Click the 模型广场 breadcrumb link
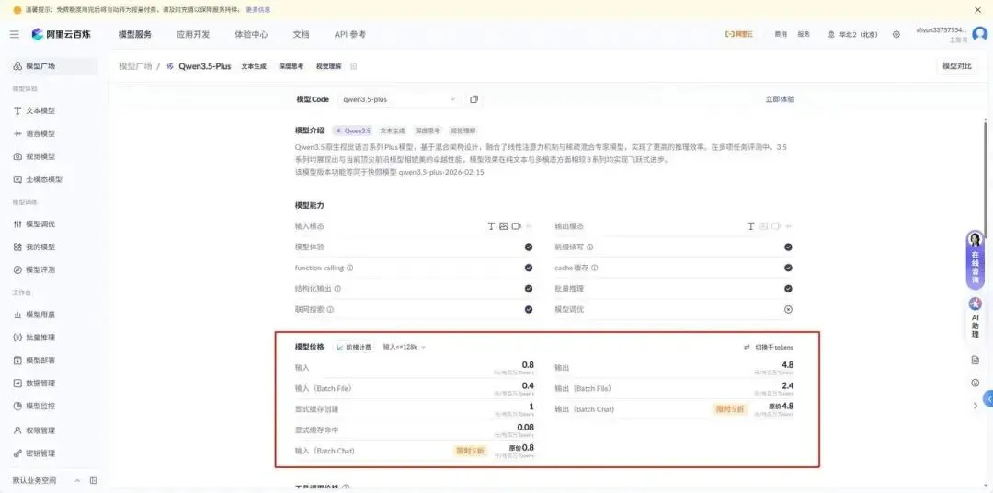 [x=135, y=66]
